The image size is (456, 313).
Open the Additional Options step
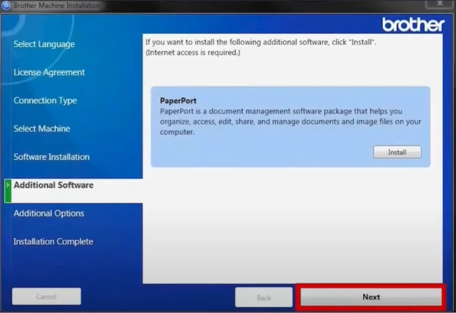tap(49, 213)
